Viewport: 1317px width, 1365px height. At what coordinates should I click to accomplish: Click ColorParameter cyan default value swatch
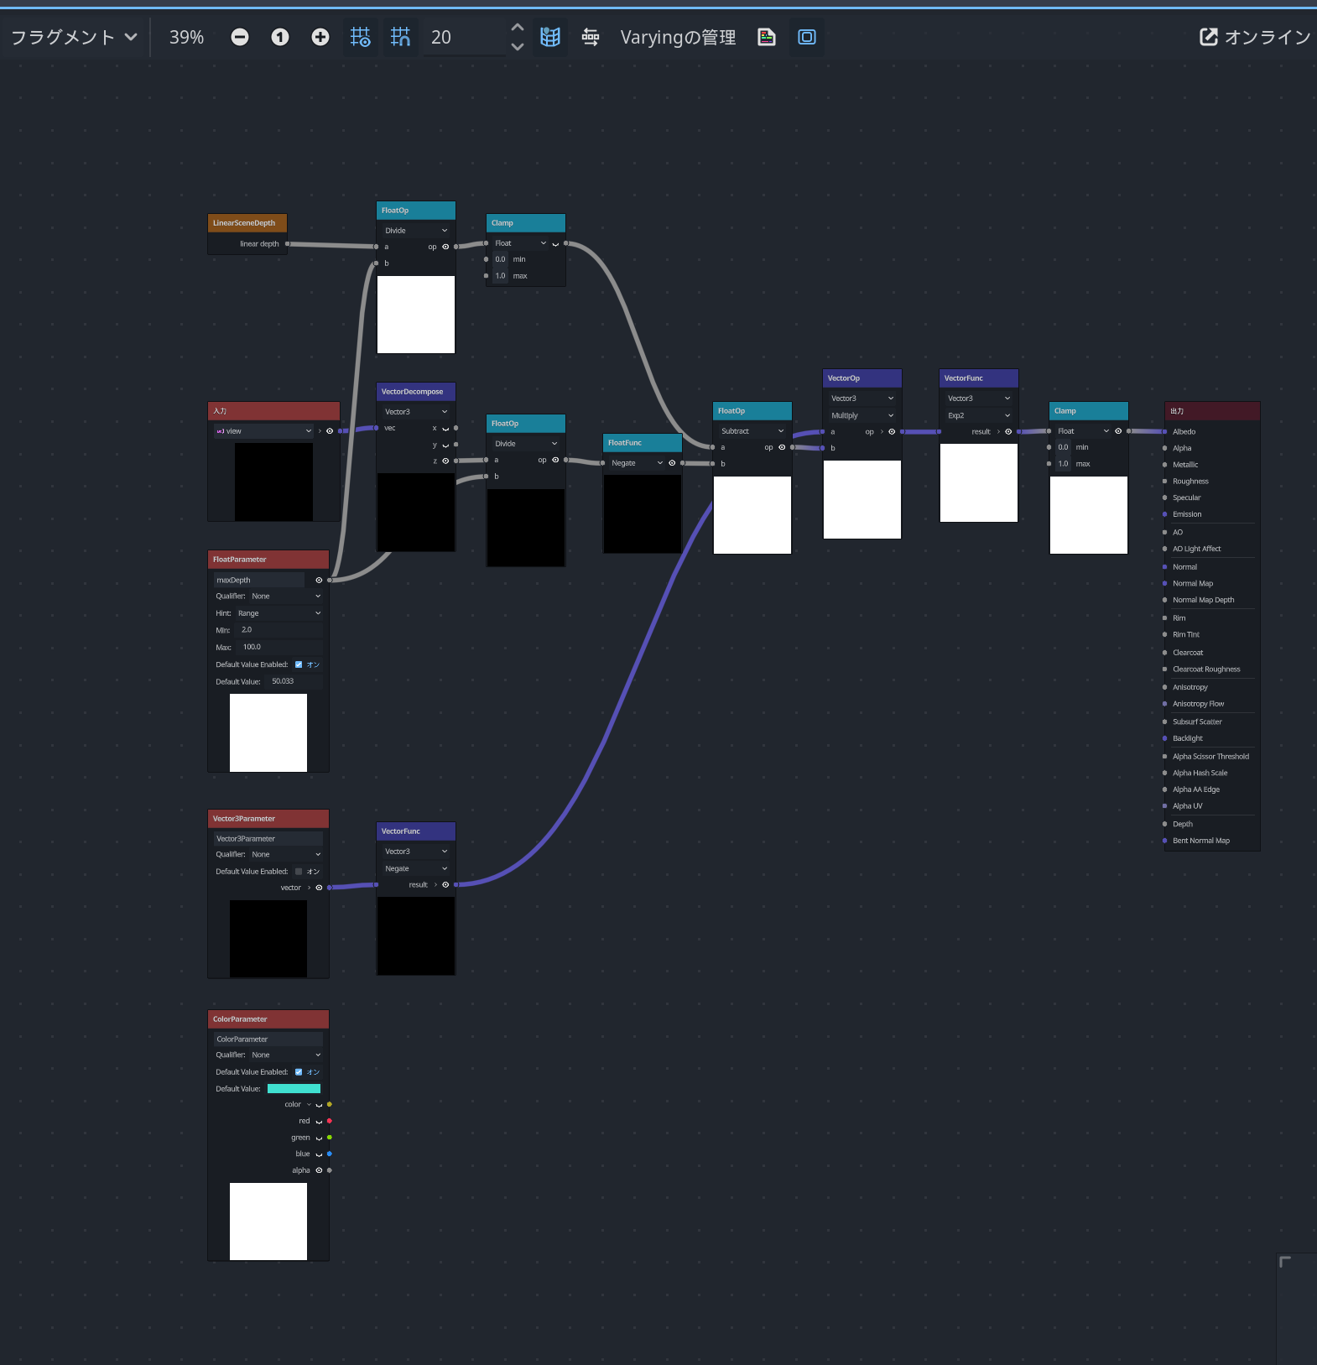[294, 1089]
